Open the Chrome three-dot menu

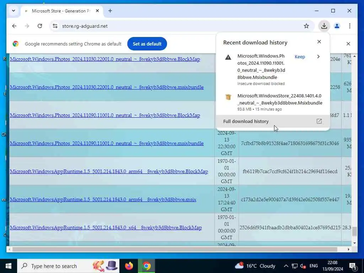click(350, 26)
